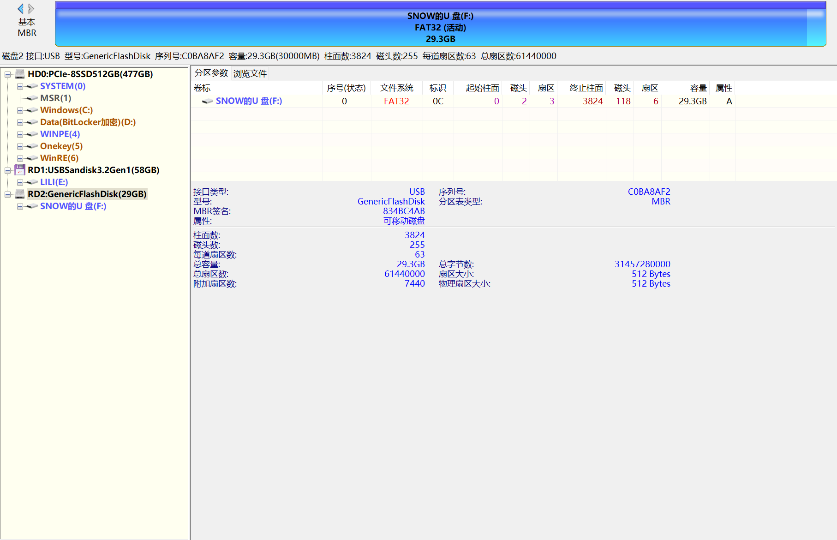Expand the LILI(E:) partition node

(20, 182)
